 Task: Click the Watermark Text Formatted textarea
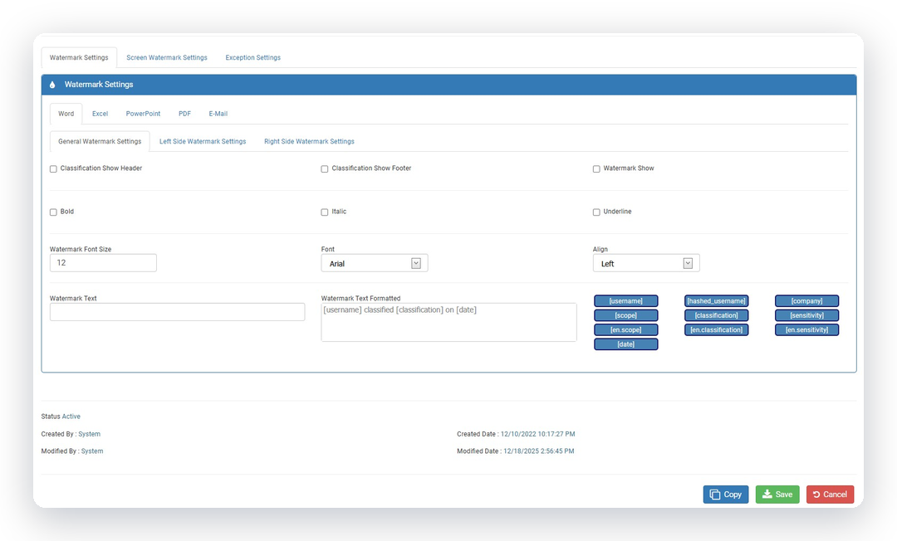[449, 322]
